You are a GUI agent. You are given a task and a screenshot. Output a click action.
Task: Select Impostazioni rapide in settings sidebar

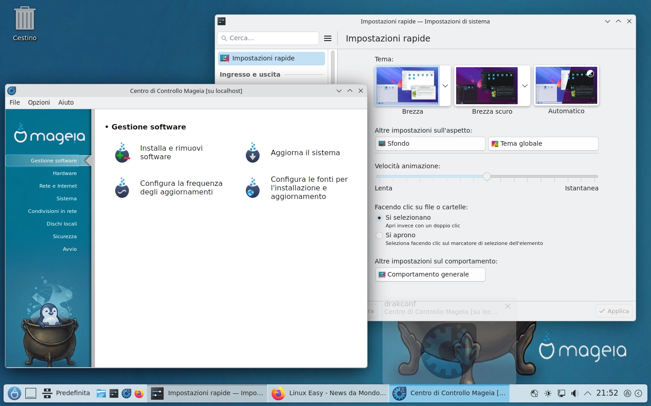coord(271,58)
